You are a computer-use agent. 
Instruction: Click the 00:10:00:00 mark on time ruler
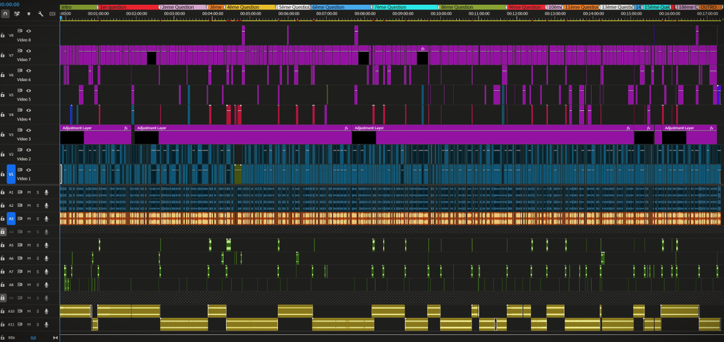(x=441, y=13)
